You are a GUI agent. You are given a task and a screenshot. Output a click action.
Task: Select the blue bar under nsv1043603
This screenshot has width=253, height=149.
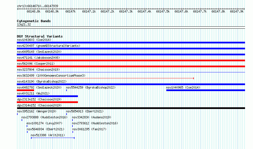point(131,43)
